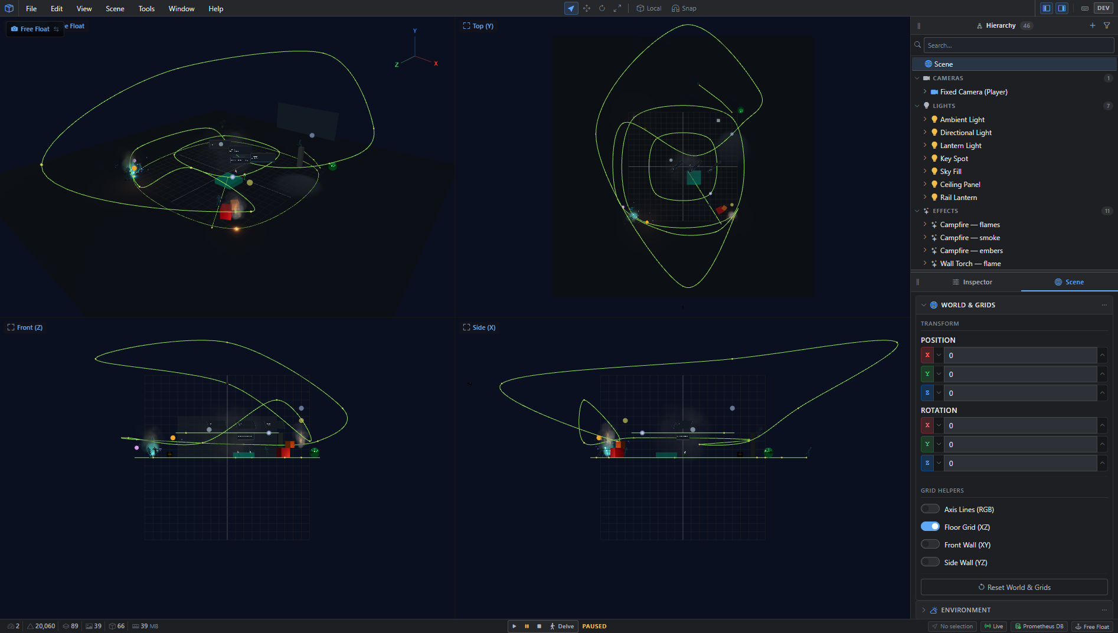The height and width of the screenshot is (633, 1118).
Task: Switch to the Inspector tab
Action: 972,282
